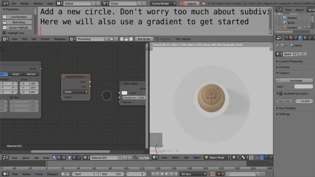Toggle Register checkbox in the text header

point(157,39)
